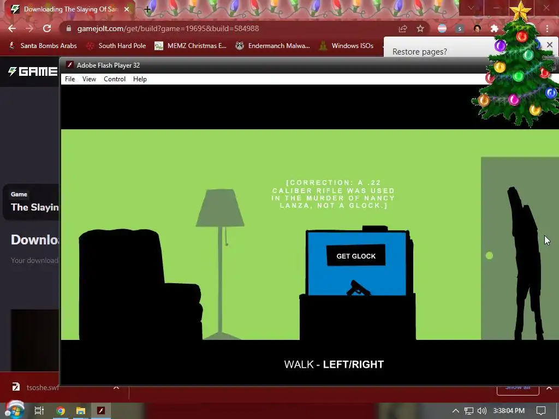Click the avatar extension icon in Chrome toolbar
This screenshot has height=419, width=559.
(477, 28)
